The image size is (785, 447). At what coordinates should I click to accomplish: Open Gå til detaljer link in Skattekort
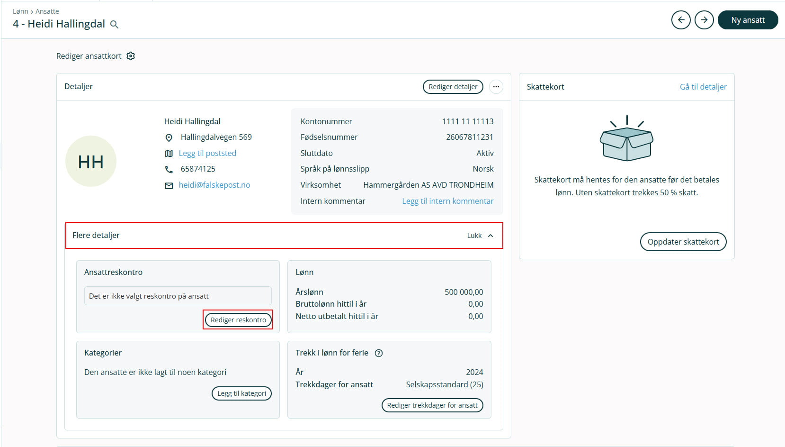click(x=703, y=87)
